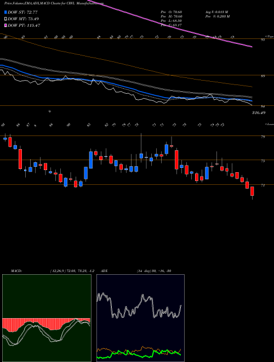Click the 'Pre H: 70.60' value

pyautogui.click(x=172, y=16)
